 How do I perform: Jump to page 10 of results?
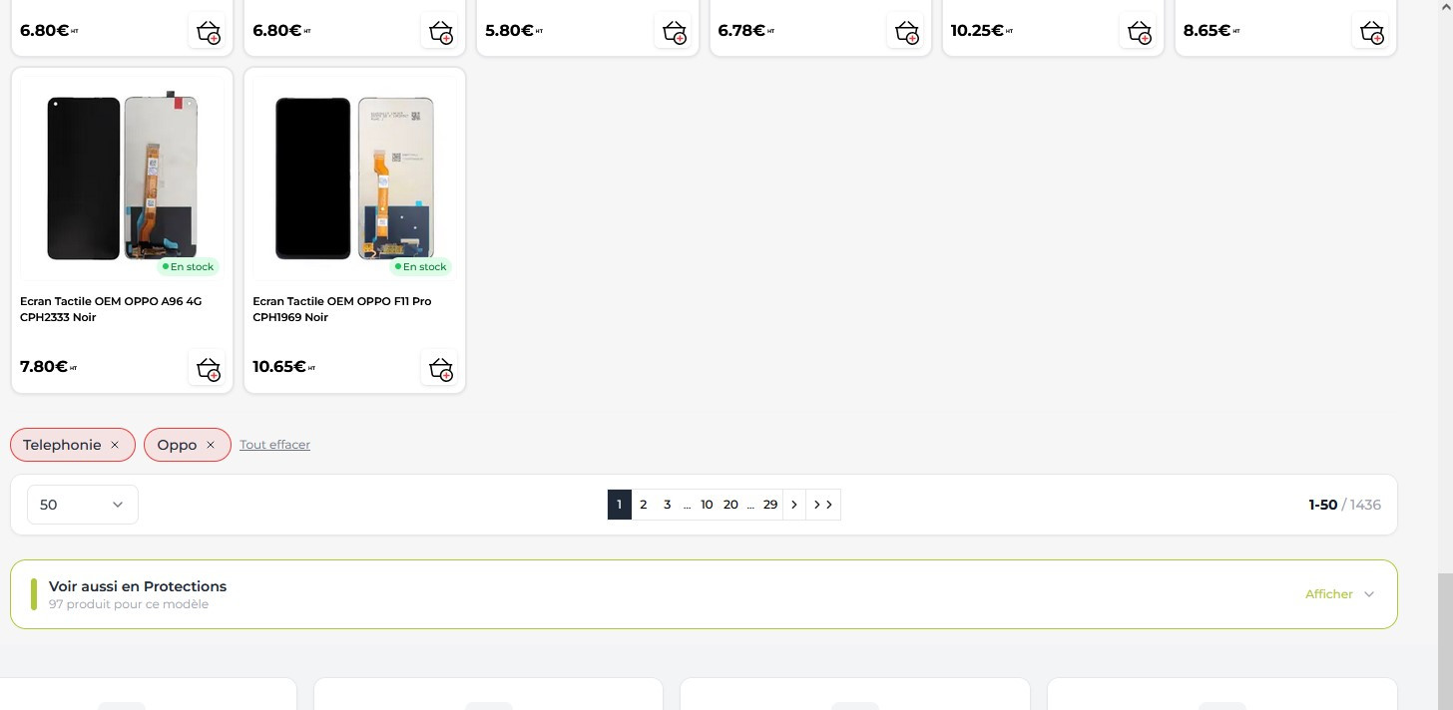[707, 505]
